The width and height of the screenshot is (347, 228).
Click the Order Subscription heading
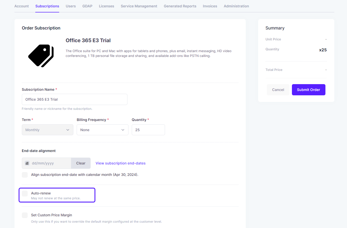(41, 28)
